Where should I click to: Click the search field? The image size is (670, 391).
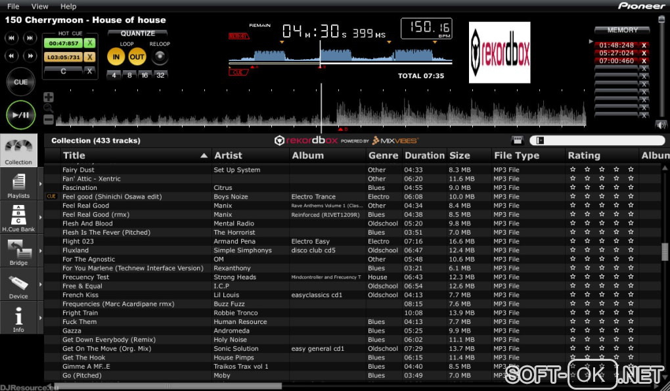tap(597, 141)
